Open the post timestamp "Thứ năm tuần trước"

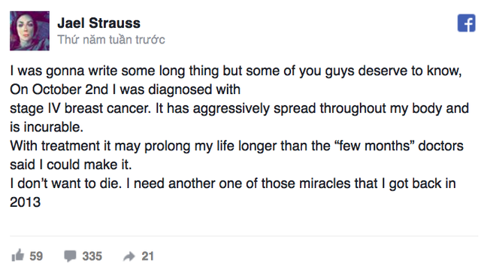111,40
